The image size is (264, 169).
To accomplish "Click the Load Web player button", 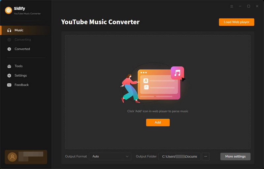I will (x=236, y=22).
